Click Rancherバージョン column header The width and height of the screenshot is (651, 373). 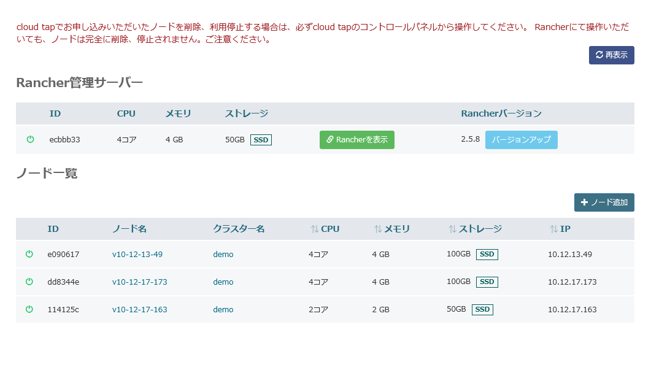pos(501,113)
